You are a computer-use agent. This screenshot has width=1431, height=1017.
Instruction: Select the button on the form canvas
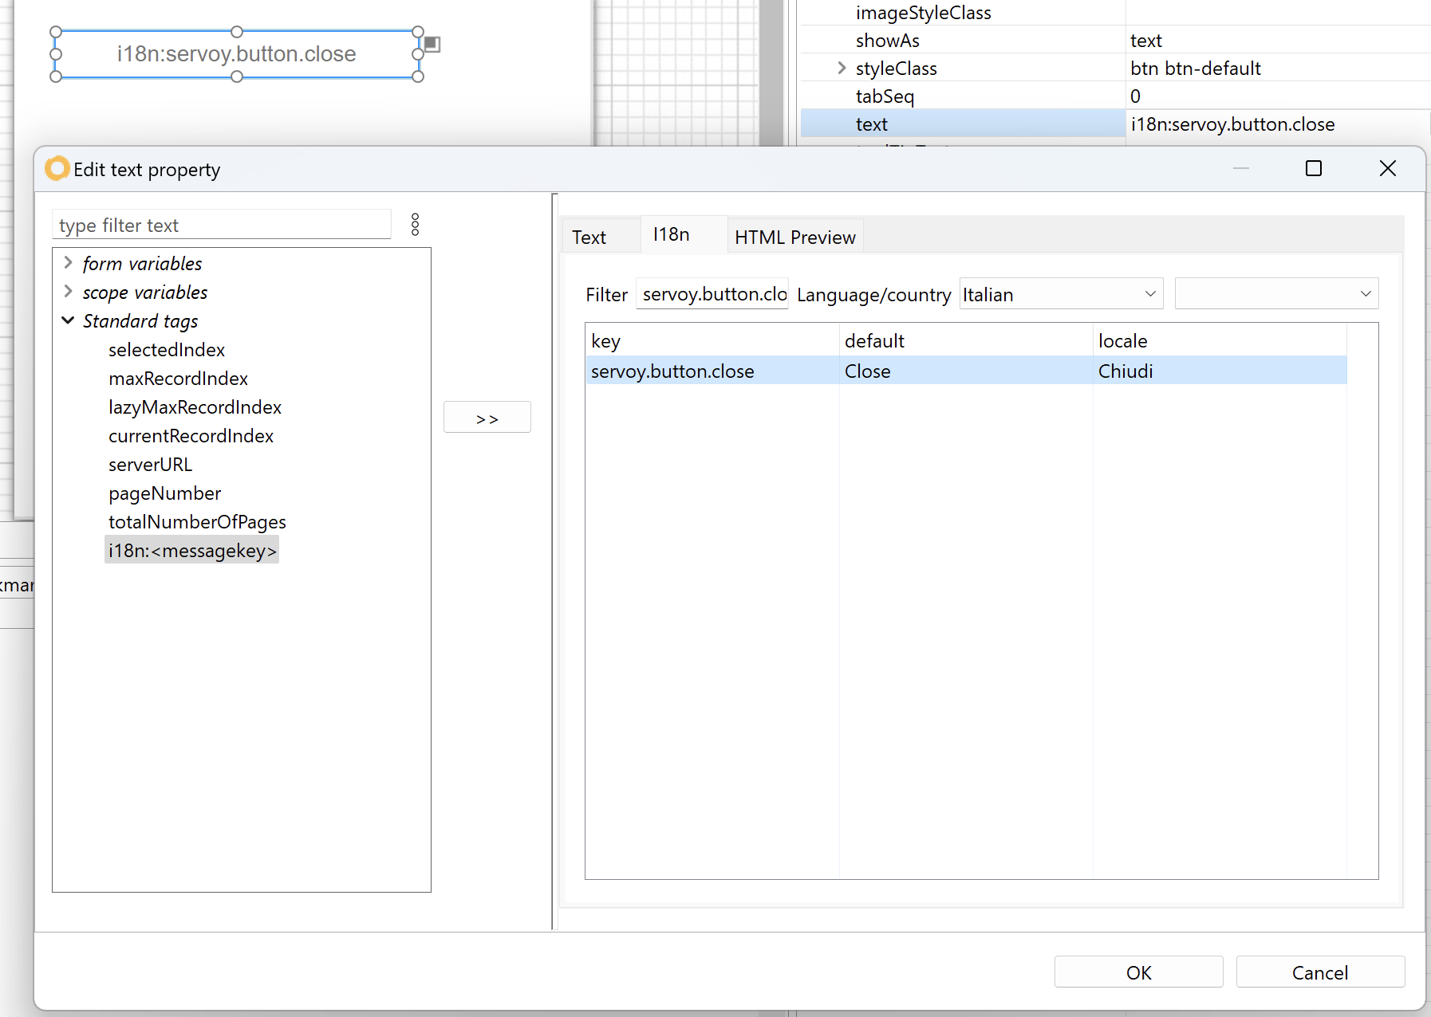click(x=237, y=54)
